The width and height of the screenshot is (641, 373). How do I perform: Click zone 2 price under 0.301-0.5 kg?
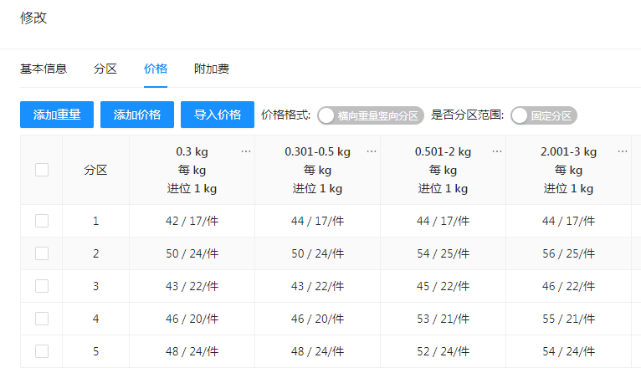pyautogui.click(x=317, y=253)
